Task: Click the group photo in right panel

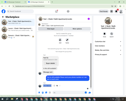Action: pos(108,21)
